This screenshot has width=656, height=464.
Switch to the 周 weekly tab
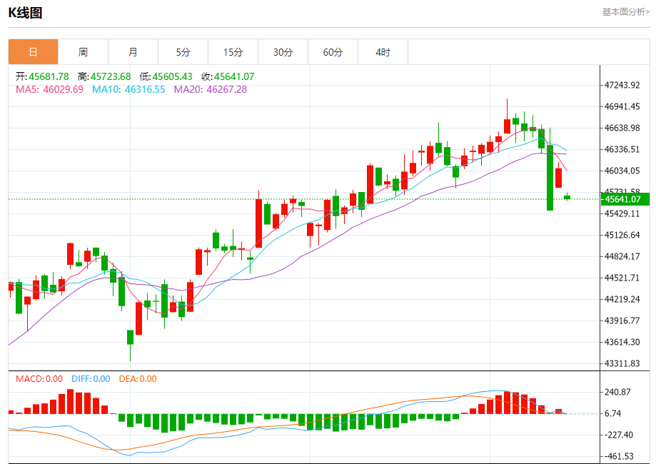coord(83,52)
